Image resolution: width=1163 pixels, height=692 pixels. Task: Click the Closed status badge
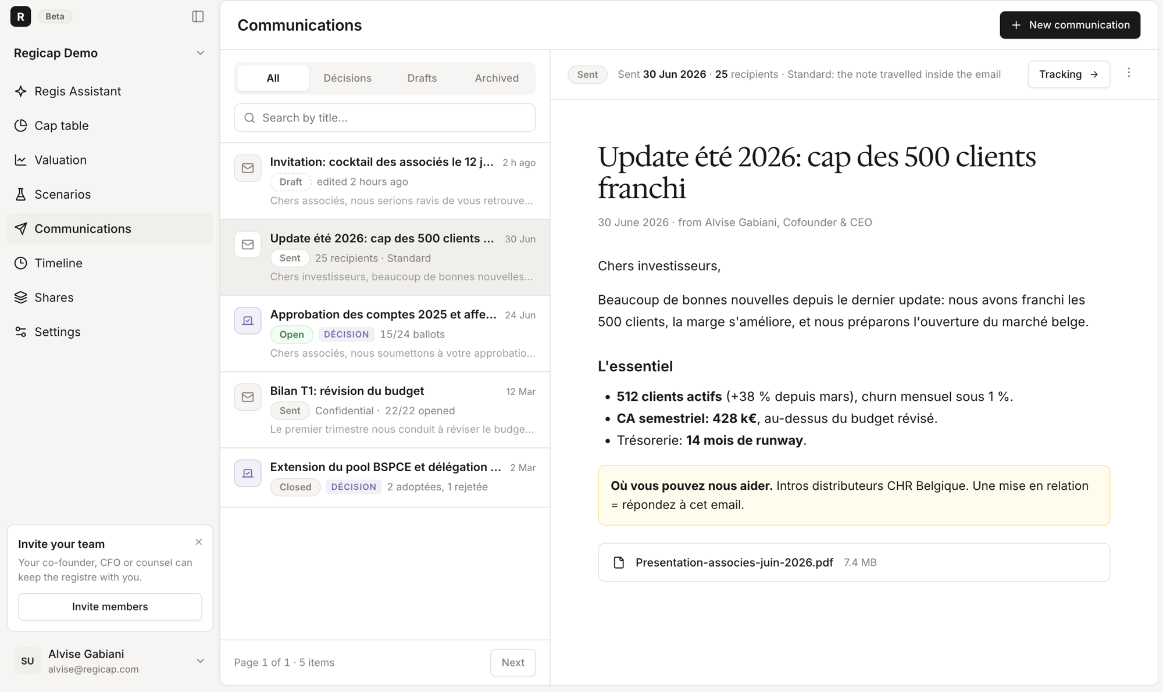[x=295, y=487]
